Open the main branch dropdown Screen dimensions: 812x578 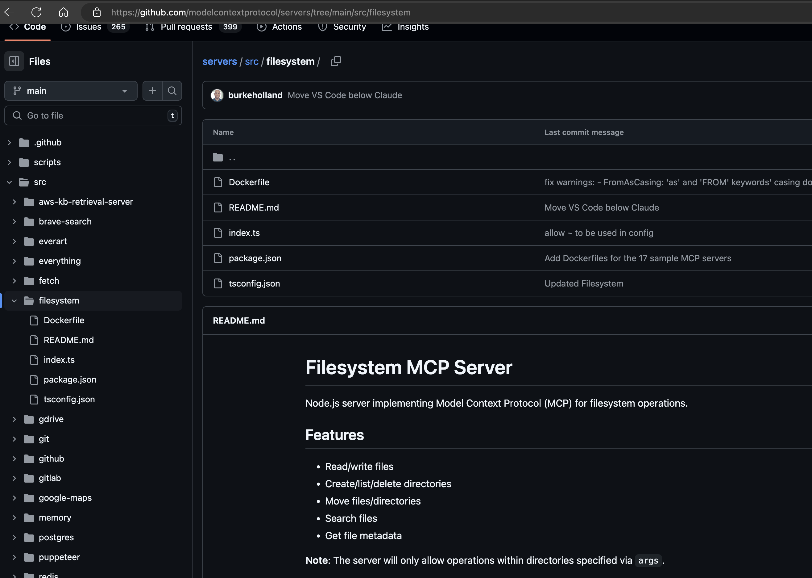[x=71, y=91]
